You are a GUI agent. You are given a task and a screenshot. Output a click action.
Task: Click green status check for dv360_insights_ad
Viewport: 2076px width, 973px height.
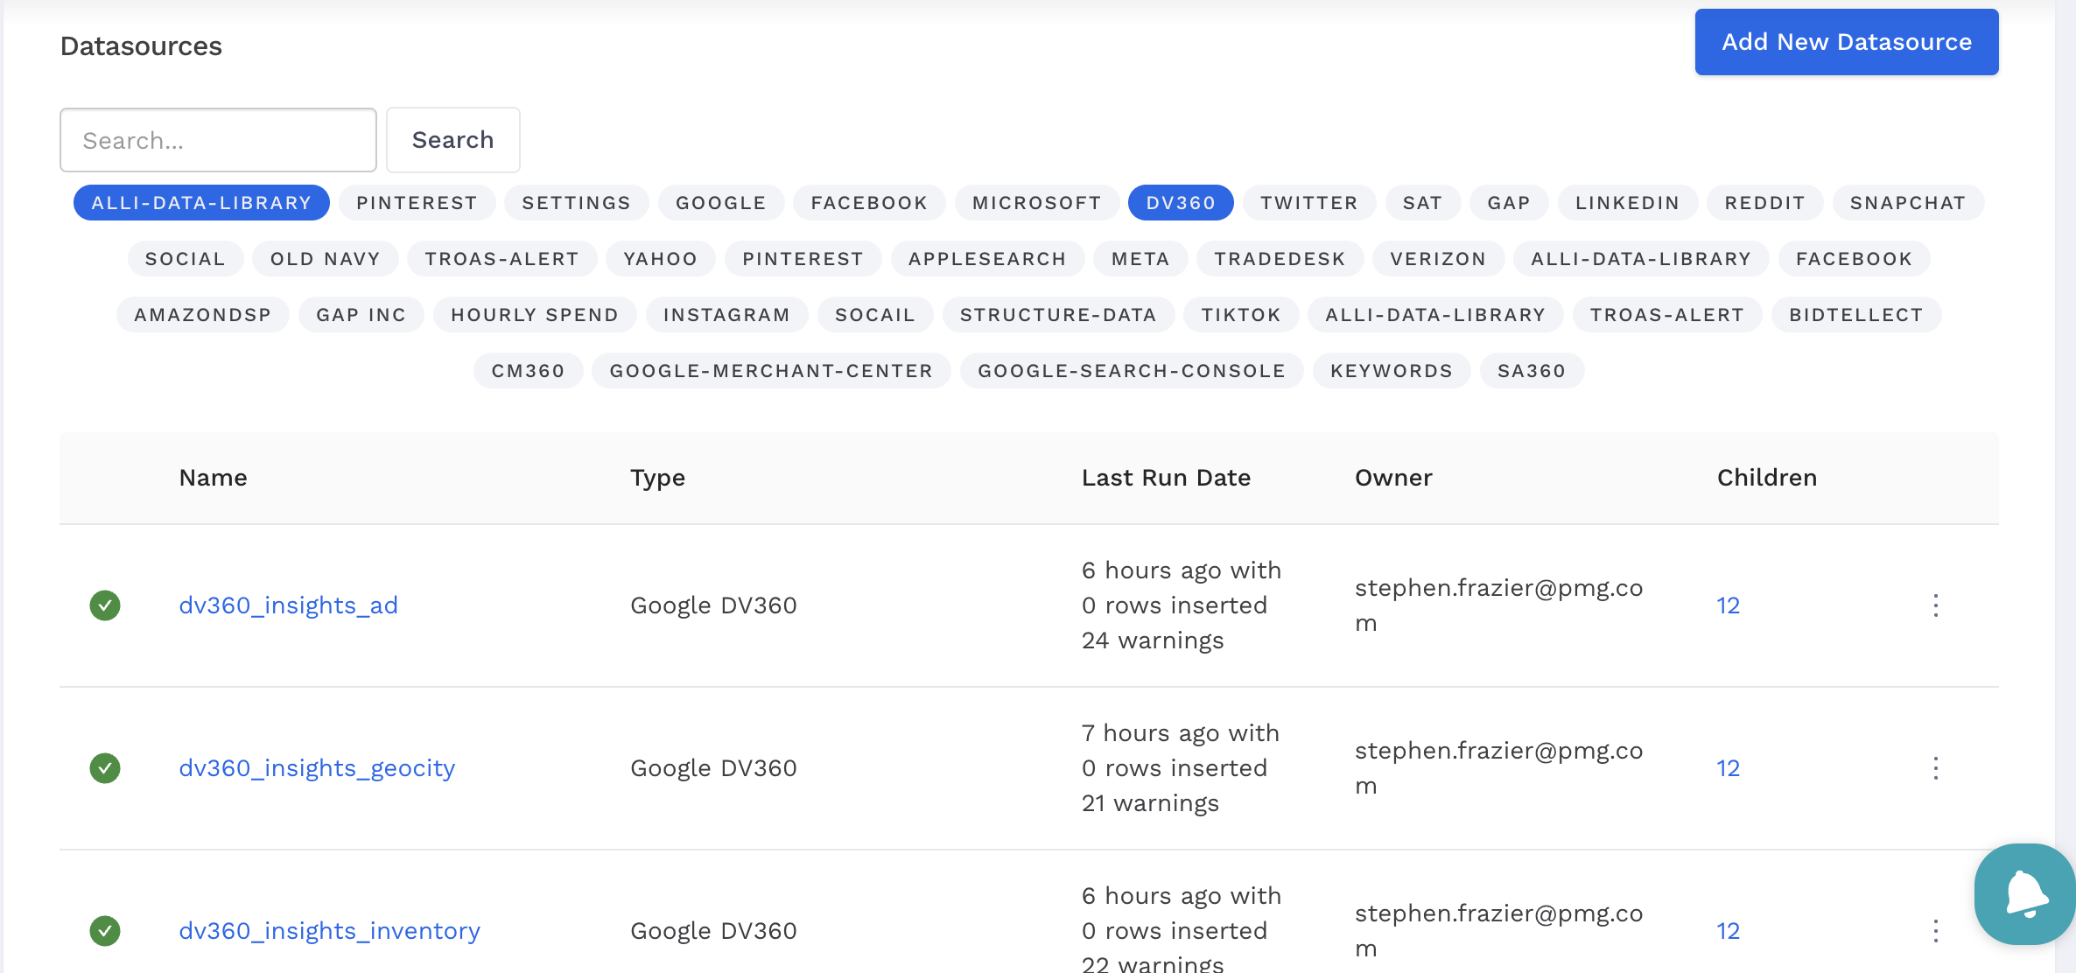(105, 605)
